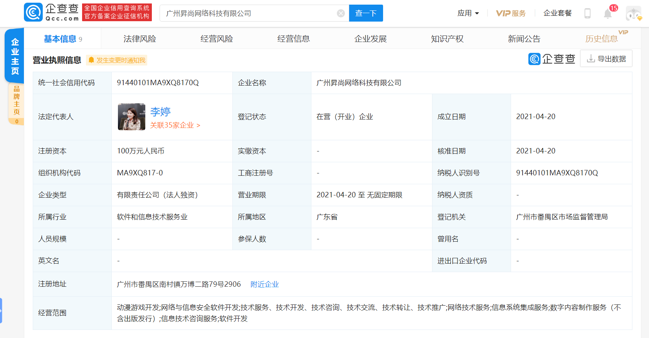
Task: Open the notifications bell
Action: pyautogui.click(x=608, y=14)
